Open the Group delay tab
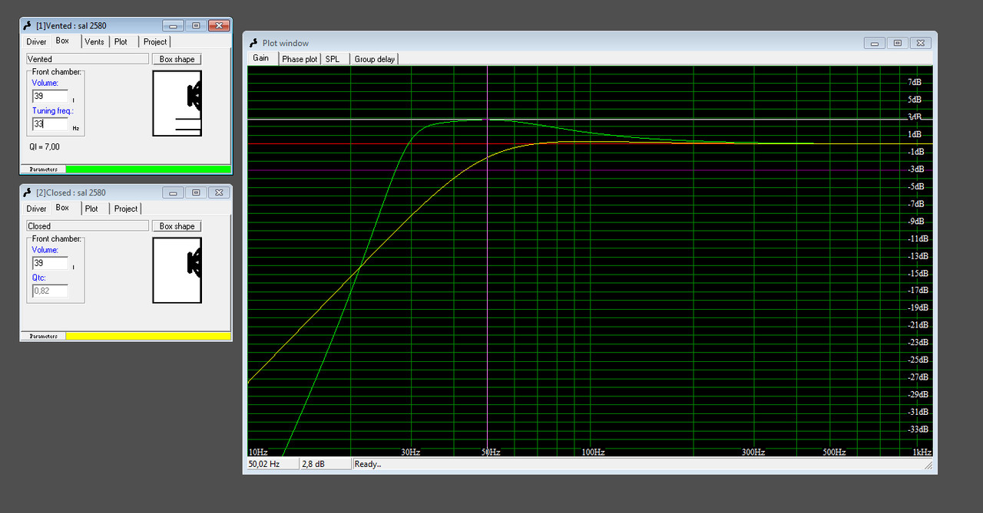 tap(375, 59)
